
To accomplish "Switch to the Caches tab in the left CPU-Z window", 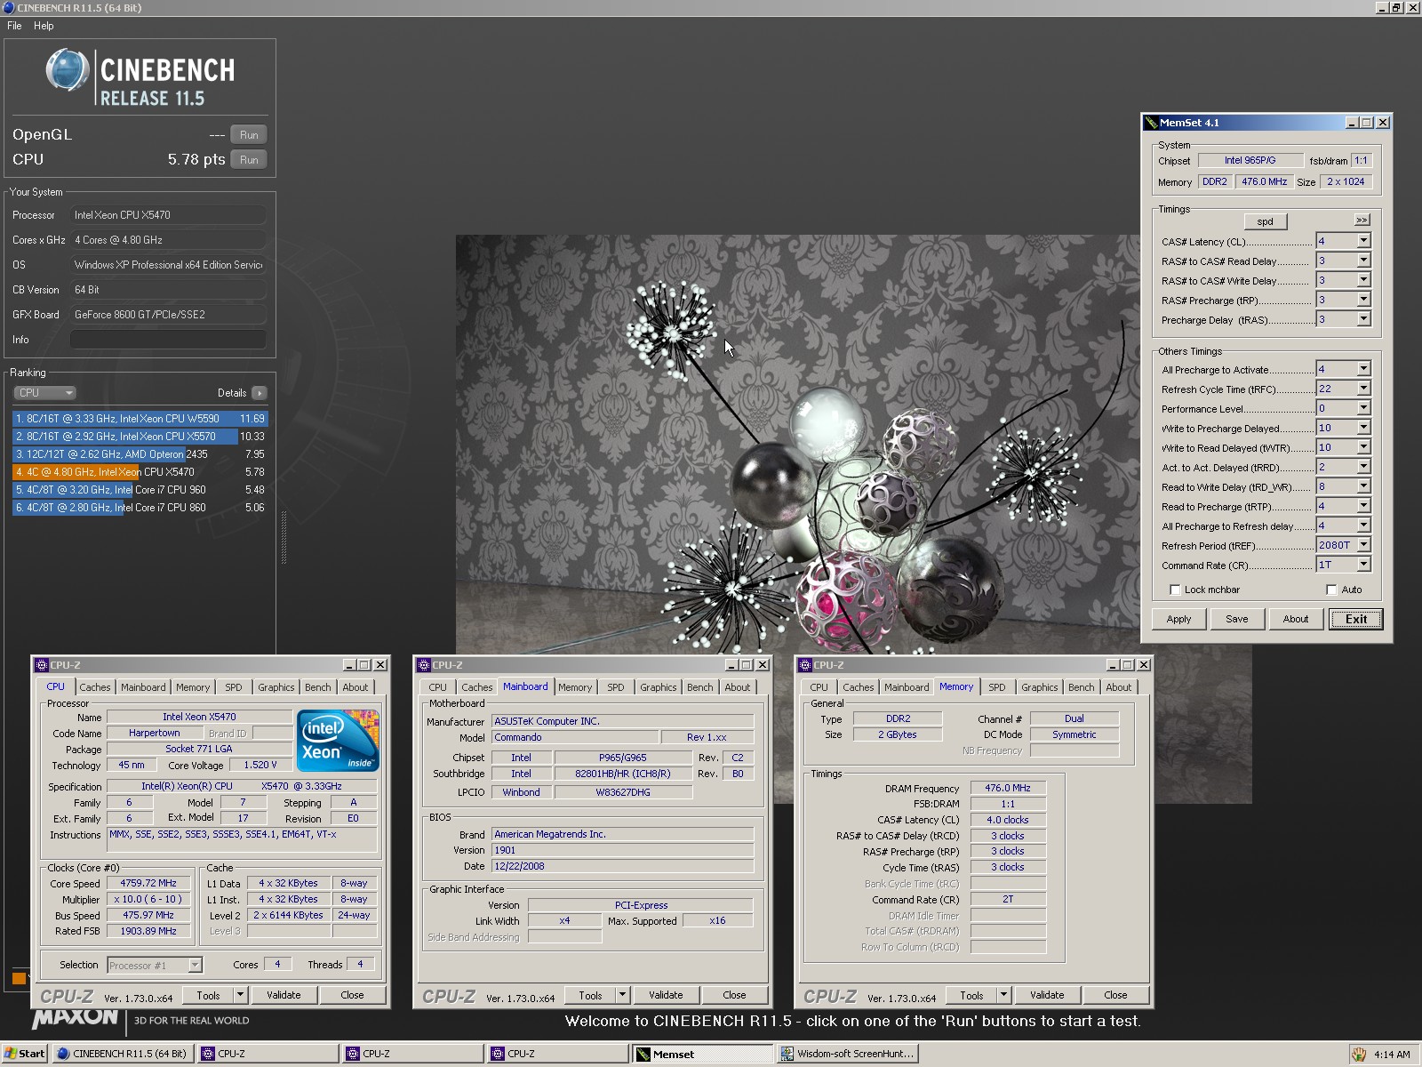I will point(95,687).
